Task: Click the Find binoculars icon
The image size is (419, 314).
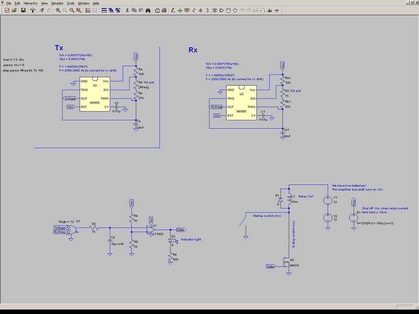Action: click(x=149, y=10)
